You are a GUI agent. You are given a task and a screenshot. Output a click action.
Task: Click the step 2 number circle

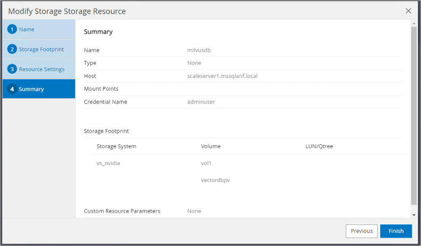12,49
